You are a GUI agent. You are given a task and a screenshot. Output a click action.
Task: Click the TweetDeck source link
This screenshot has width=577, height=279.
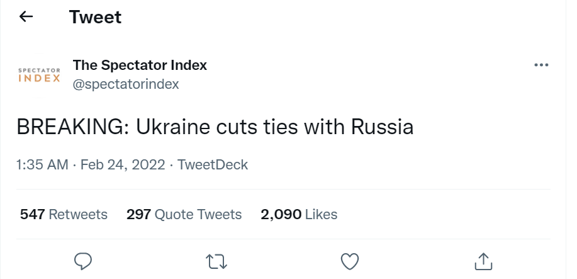(213, 165)
